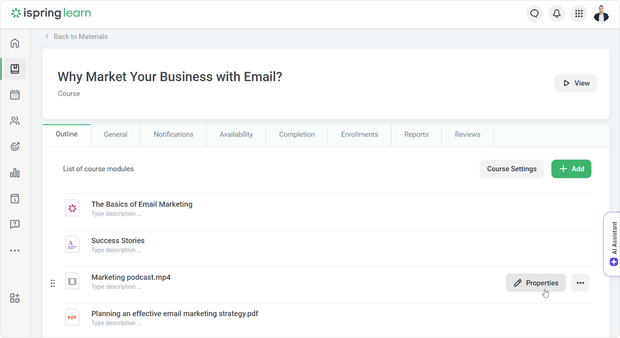This screenshot has height=338, width=620.
Task: Click the green Add button
Action: point(571,169)
